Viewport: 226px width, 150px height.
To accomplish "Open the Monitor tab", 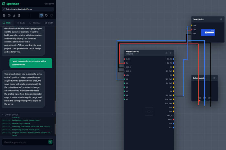I will coord(35,23).
